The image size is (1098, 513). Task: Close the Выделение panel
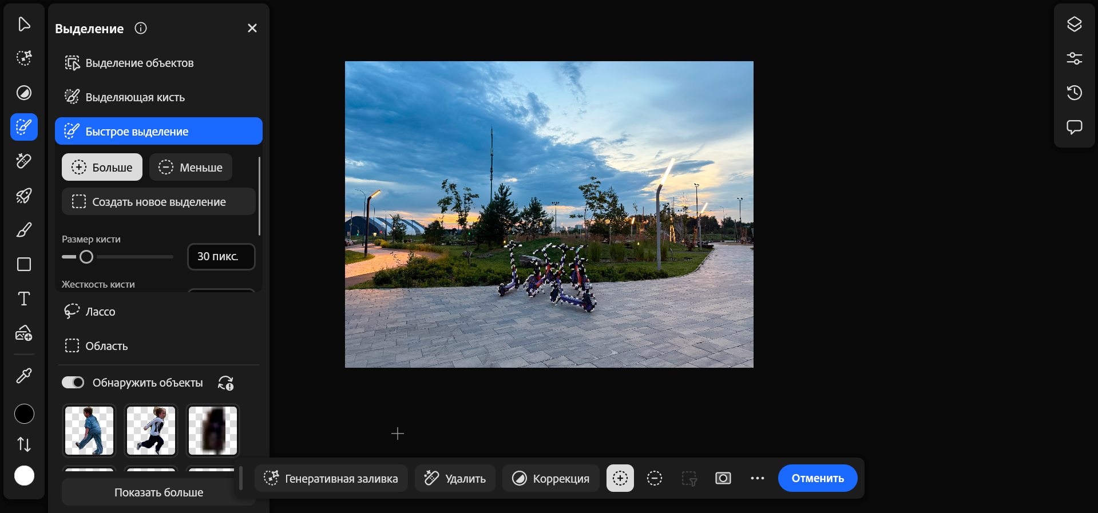pyautogui.click(x=252, y=28)
